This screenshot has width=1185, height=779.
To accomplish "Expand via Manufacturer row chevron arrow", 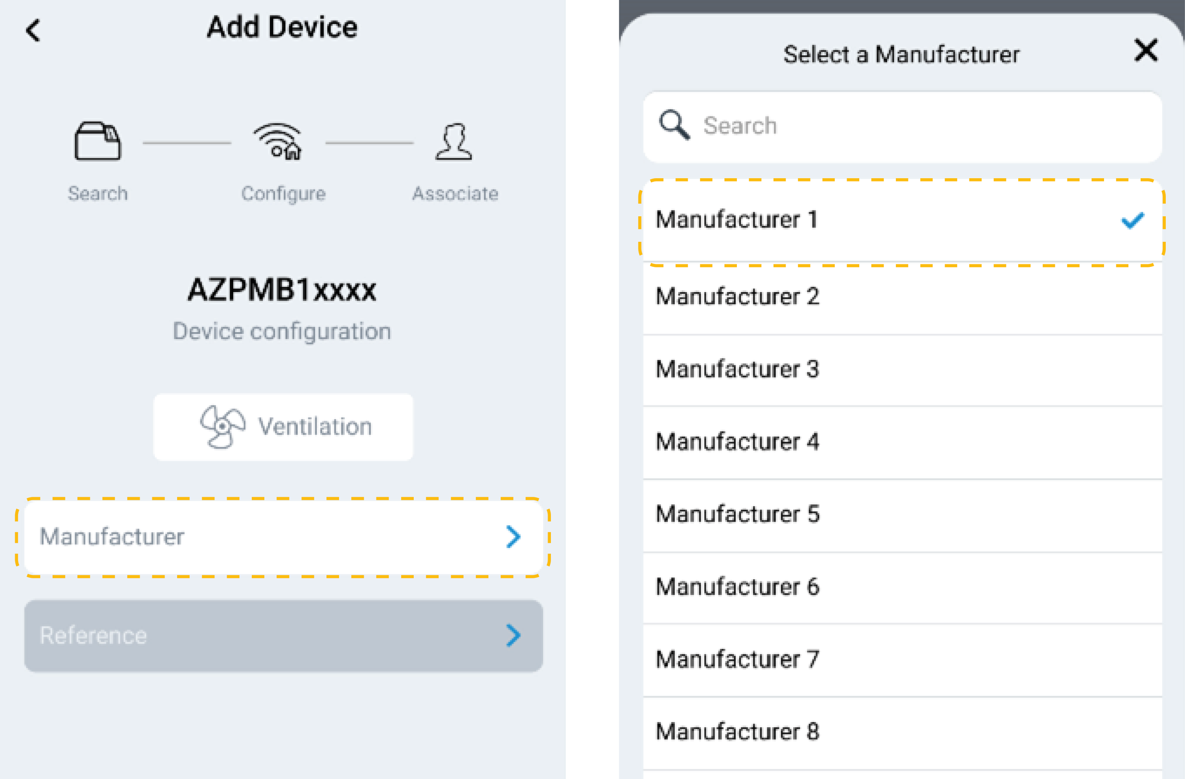I will (x=513, y=537).
